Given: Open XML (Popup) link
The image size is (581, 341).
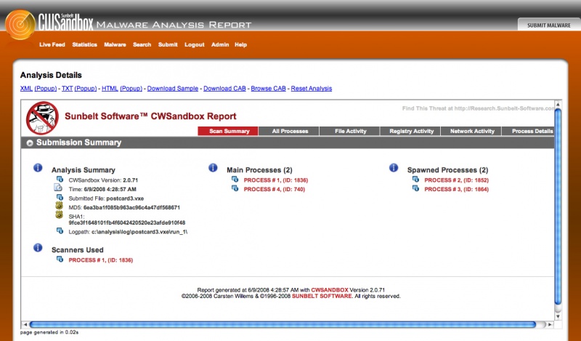Looking at the screenshot, I should (x=46, y=88).
